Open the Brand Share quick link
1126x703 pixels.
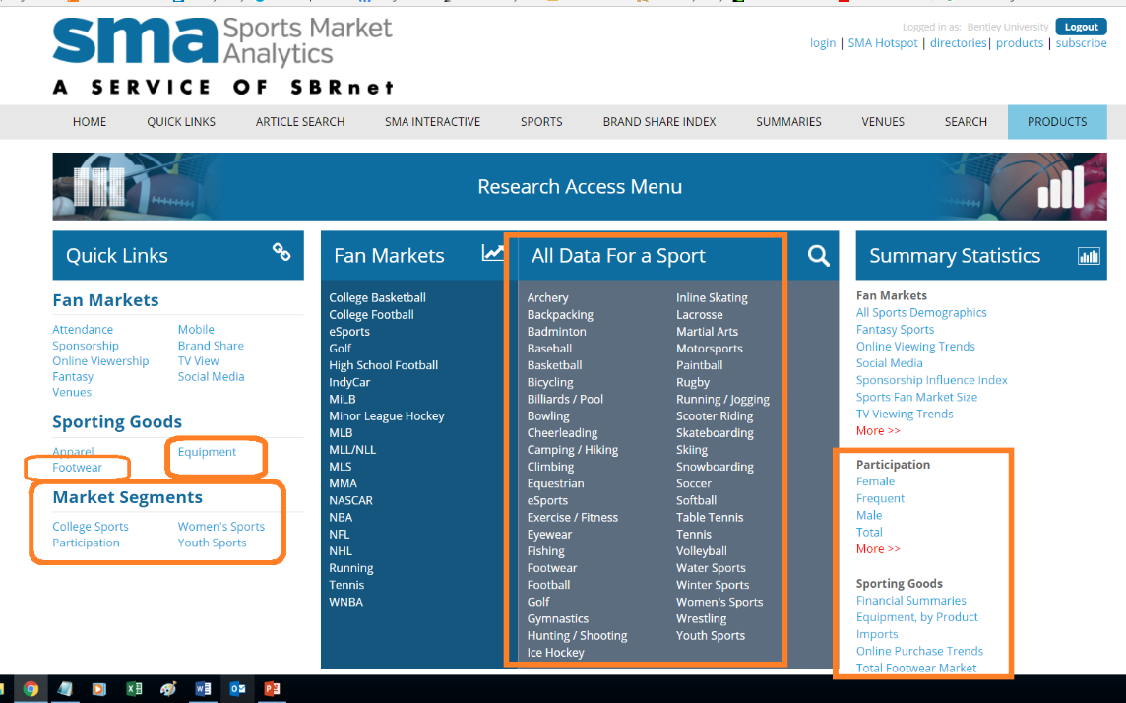click(x=211, y=346)
